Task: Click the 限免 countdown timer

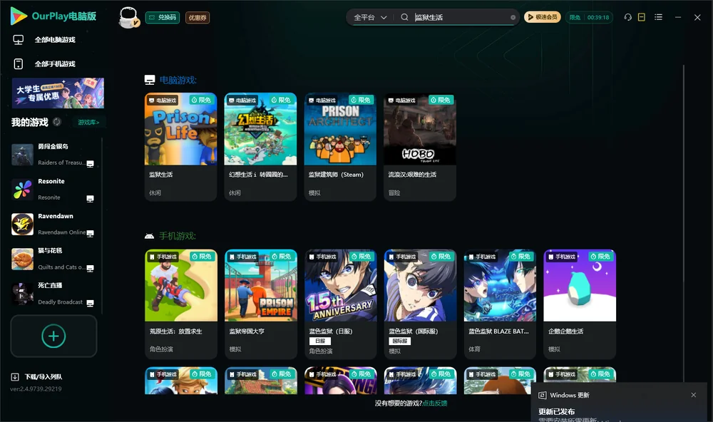Action: coord(590,17)
